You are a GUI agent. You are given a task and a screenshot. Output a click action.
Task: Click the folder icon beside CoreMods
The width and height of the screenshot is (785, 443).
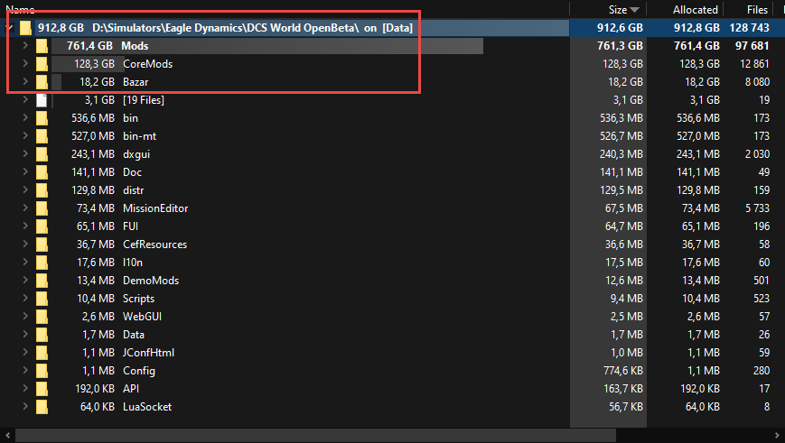[x=42, y=64]
